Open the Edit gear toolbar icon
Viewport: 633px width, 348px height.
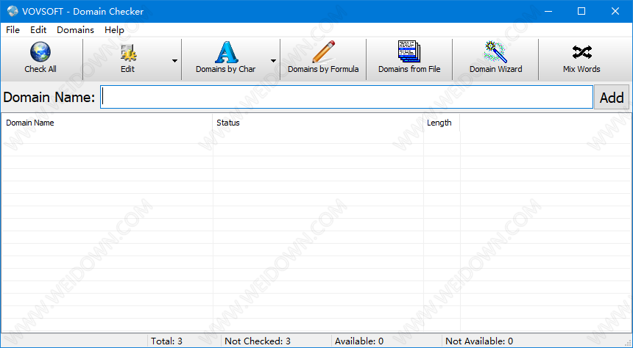pos(128,52)
